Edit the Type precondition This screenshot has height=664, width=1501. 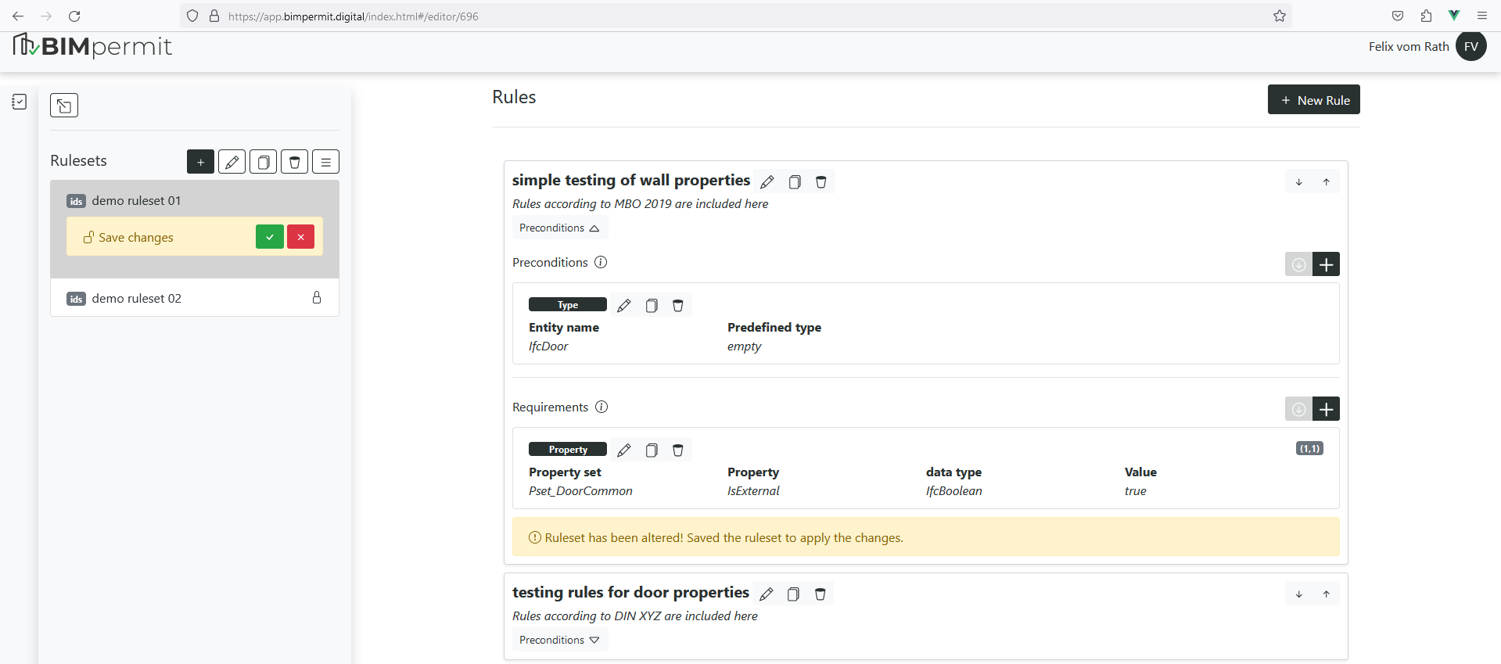[x=623, y=305]
